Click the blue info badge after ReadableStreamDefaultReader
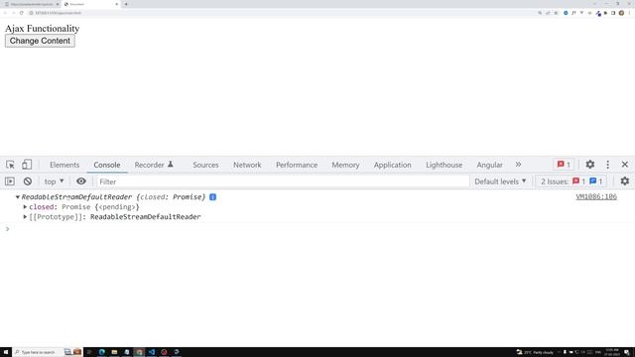This screenshot has width=635, height=357. click(212, 197)
